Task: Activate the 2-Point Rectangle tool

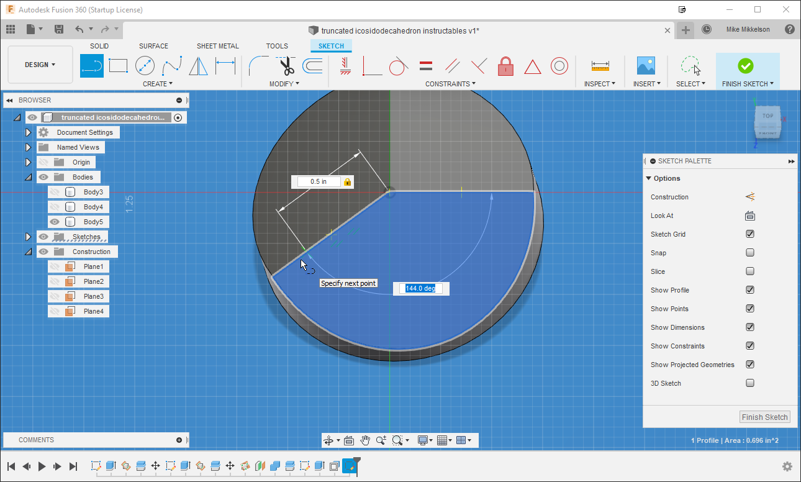Action: tap(118, 65)
